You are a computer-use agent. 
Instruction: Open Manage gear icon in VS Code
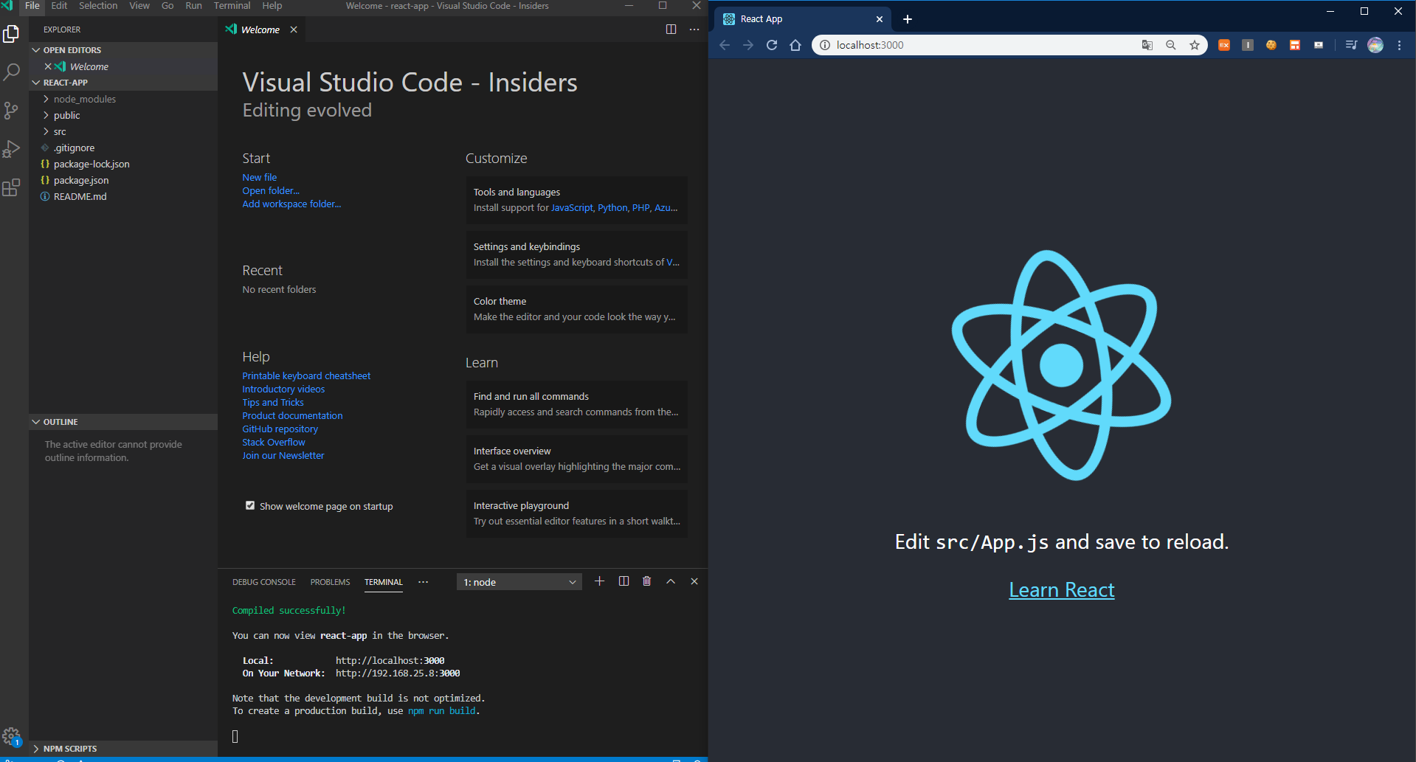pos(11,735)
